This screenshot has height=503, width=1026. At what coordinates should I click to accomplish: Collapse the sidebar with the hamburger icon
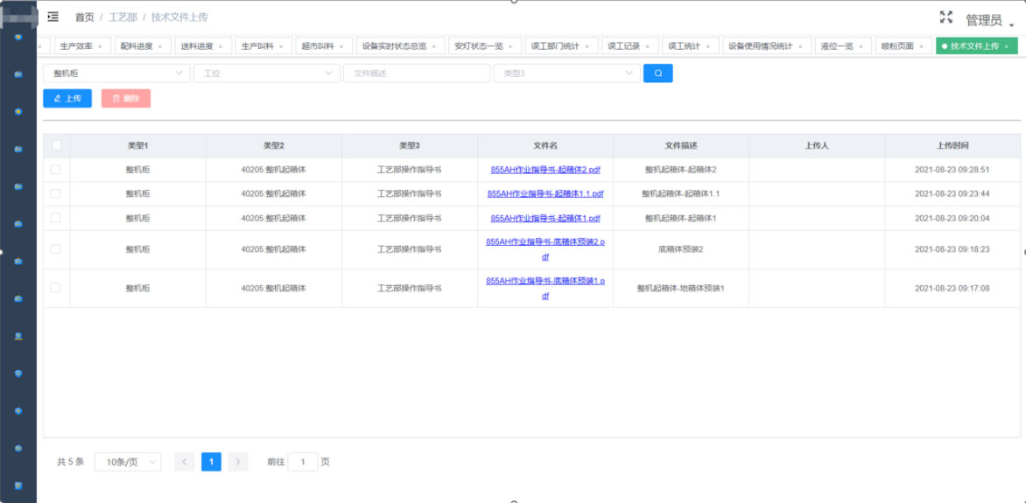pyautogui.click(x=53, y=17)
